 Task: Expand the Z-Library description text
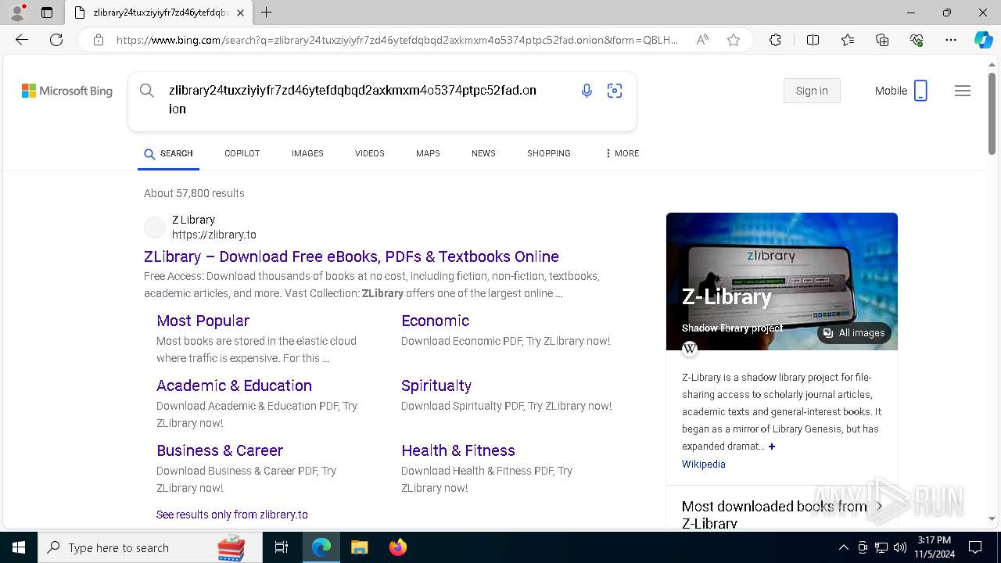(x=772, y=446)
